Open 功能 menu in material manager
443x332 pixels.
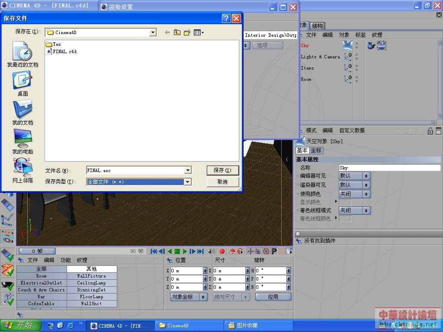pos(66,260)
